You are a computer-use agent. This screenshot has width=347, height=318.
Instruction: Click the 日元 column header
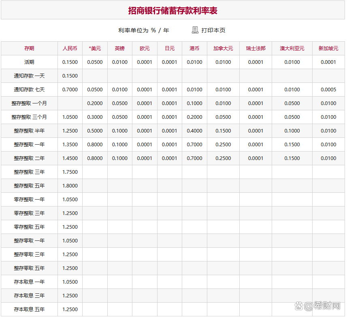pyautogui.click(x=170, y=48)
